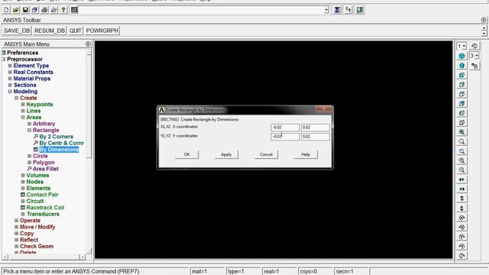Click the printer icon in top toolbar
Viewport: 489px width, 275px height.
click(44, 10)
